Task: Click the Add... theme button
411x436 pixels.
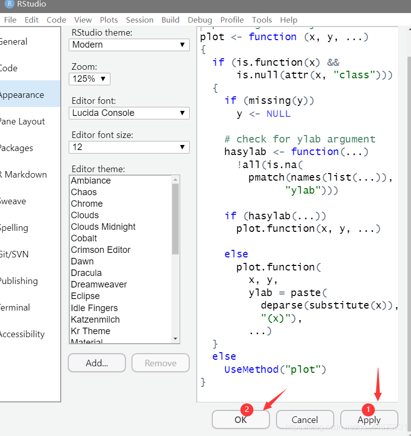Action: tap(97, 363)
